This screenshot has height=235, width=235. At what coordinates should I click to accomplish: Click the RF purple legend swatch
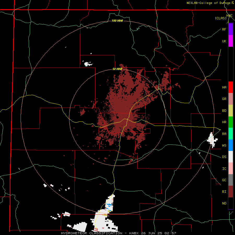(x=231, y=29)
